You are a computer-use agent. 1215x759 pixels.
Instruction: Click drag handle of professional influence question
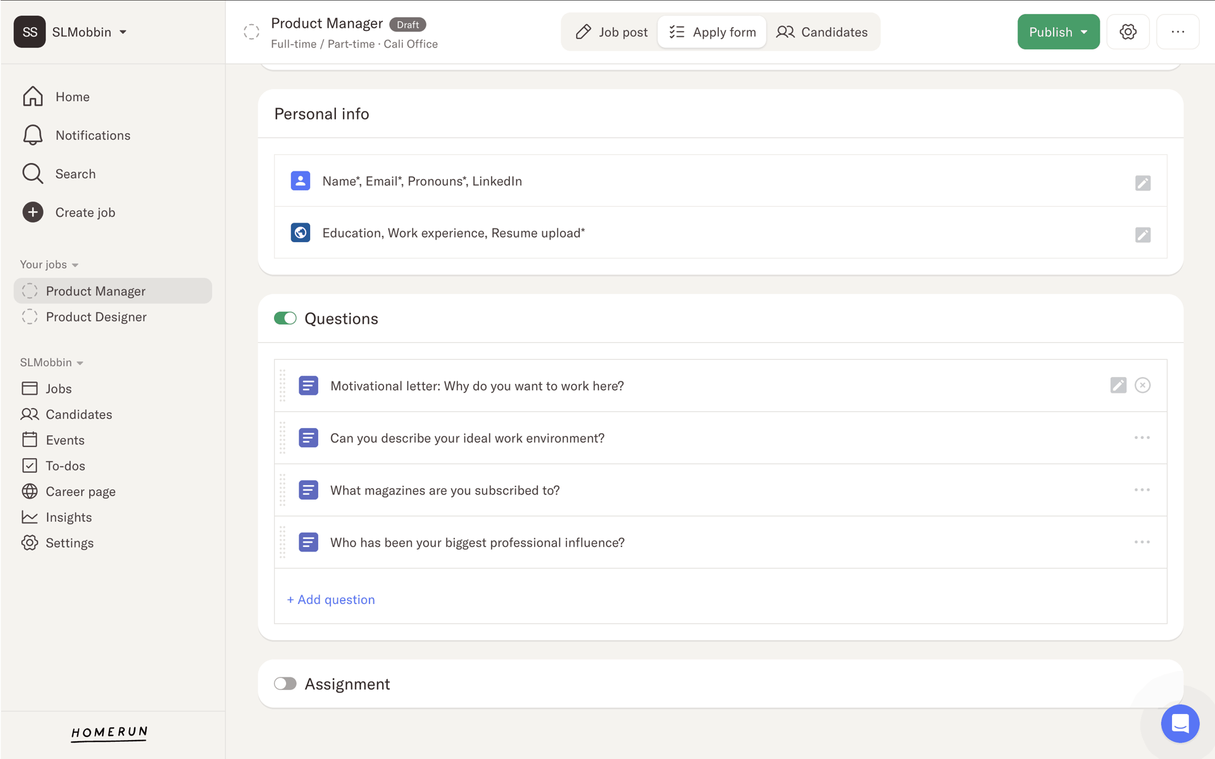pos(283,542)
